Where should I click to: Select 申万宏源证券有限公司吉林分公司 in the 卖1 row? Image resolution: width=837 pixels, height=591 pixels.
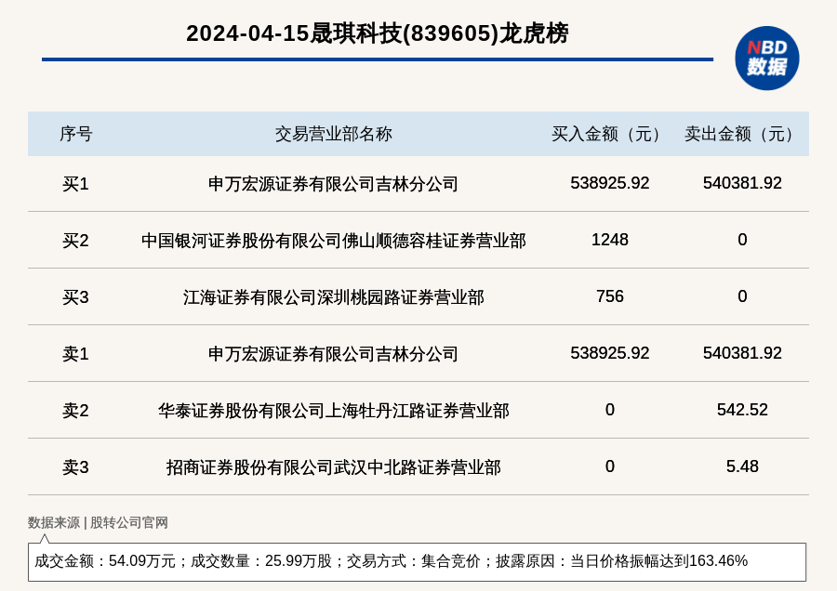334,354
